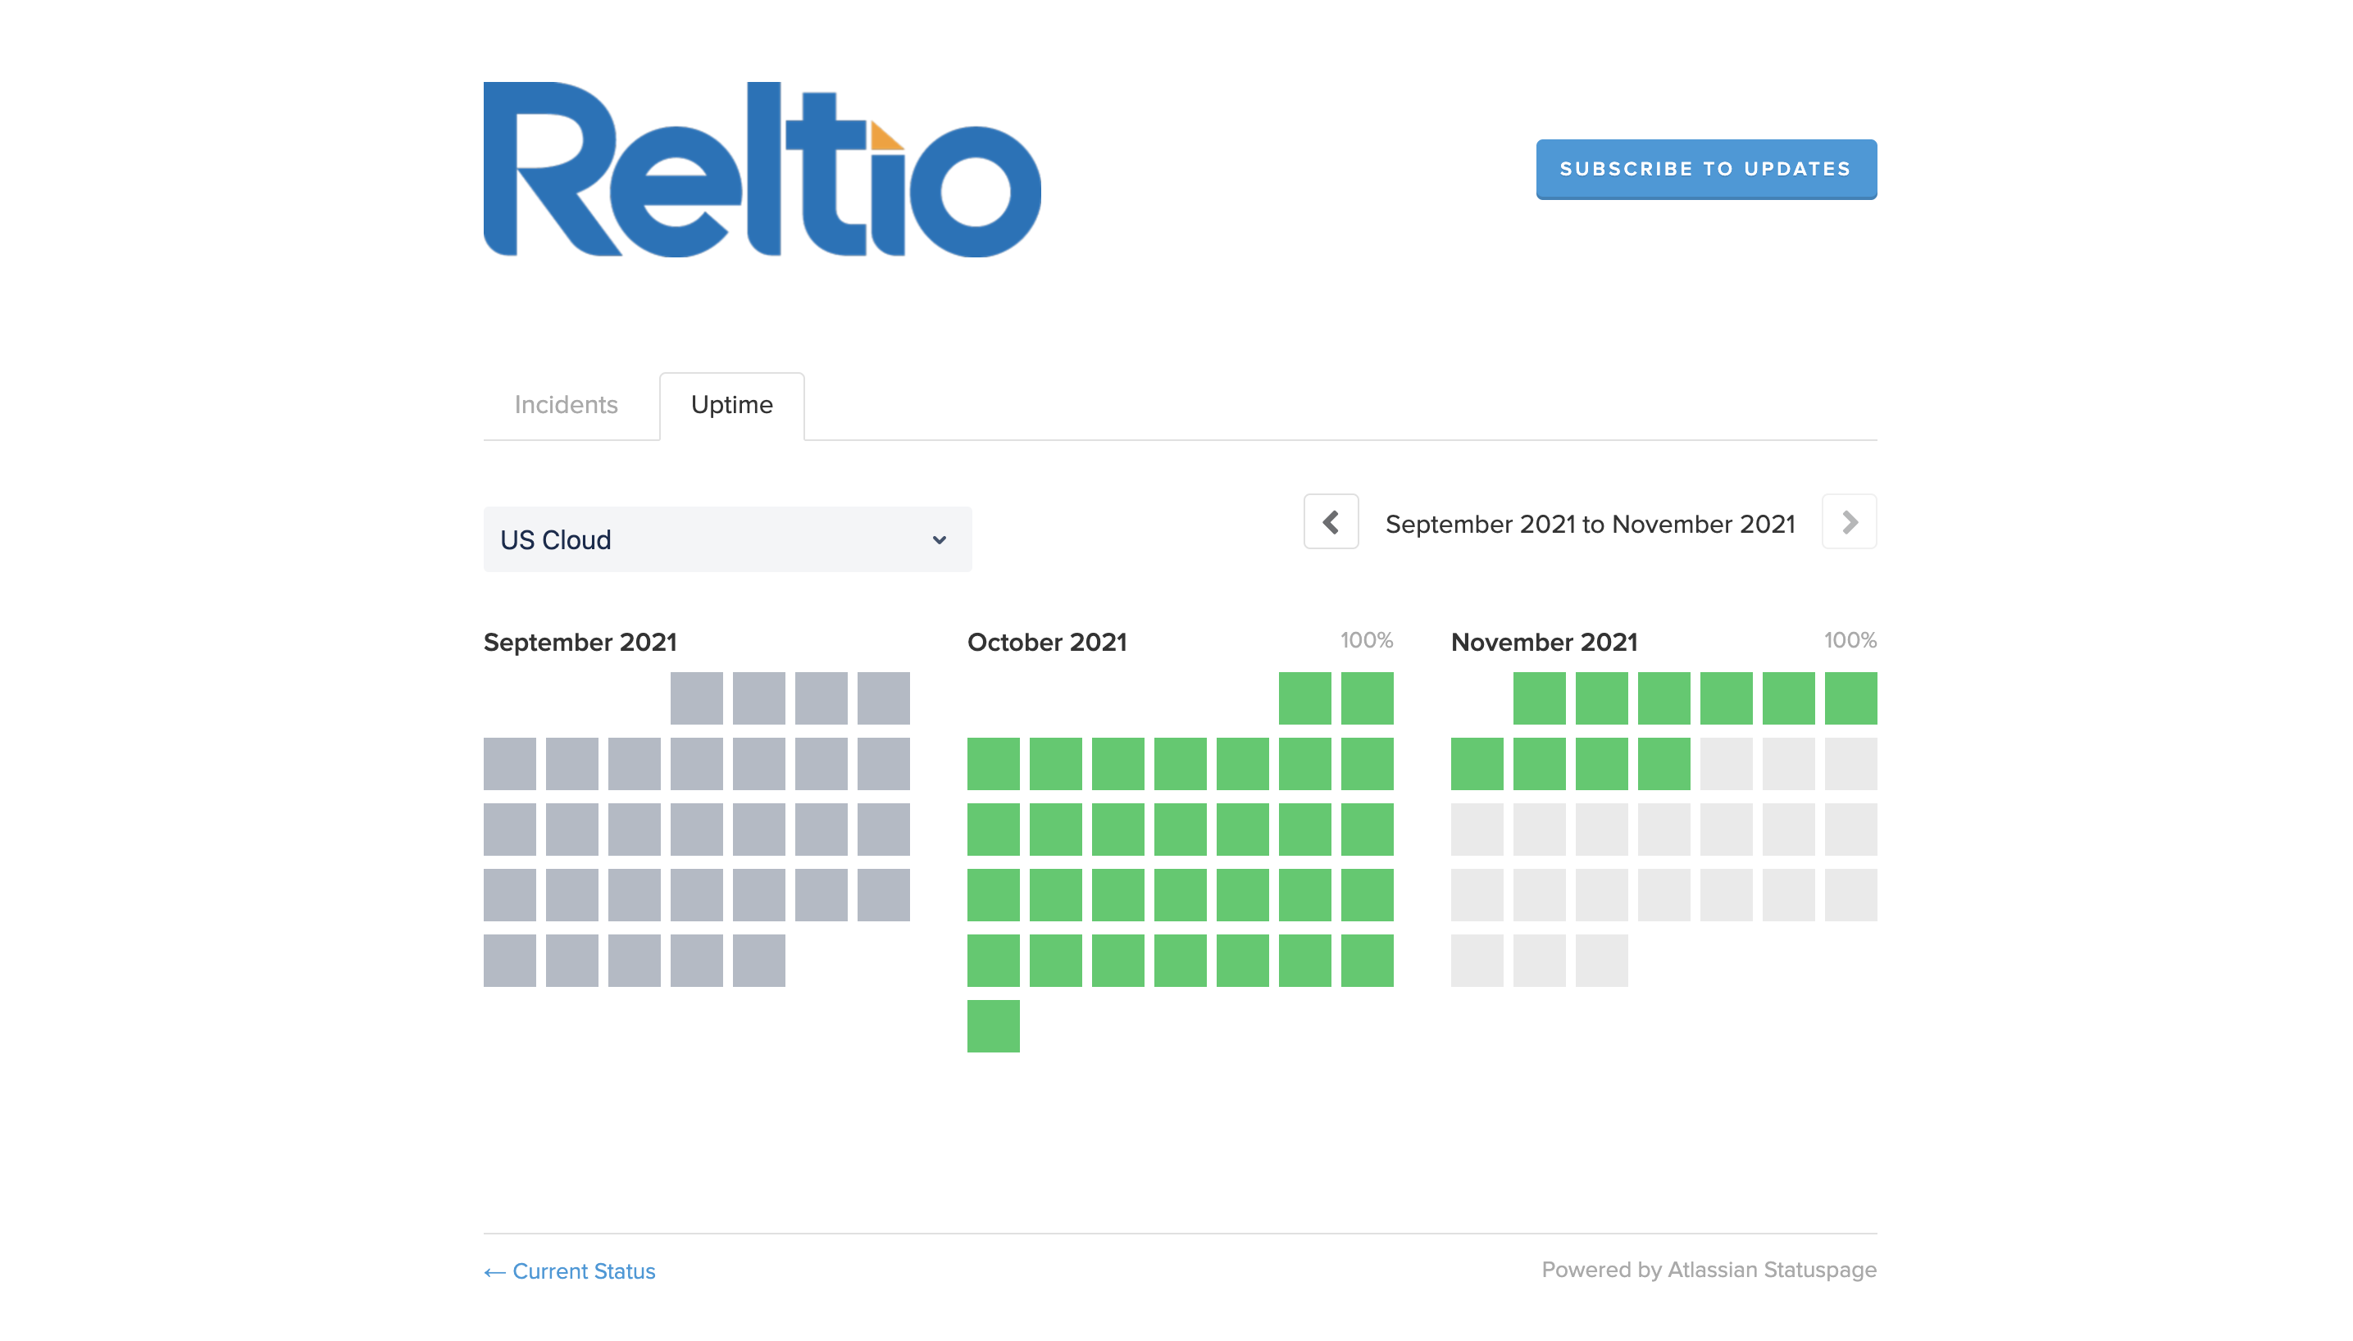The image size is (2353, 1341).
Task: Select the September 1 gray day square
Action: click(x=696, y=698)
